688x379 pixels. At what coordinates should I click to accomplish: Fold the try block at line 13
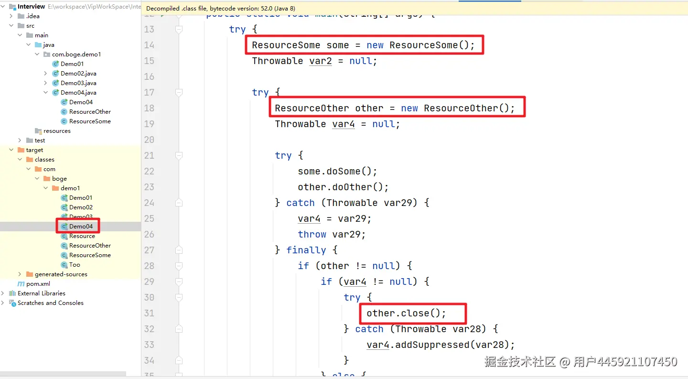179,29
